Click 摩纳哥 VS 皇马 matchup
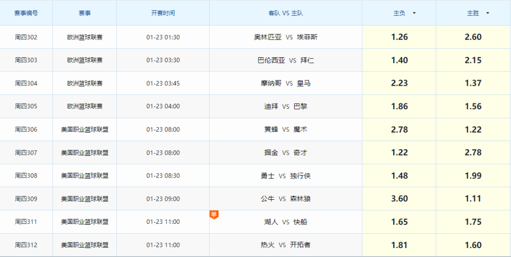Screen dimensions: 511x257 pyautogui.click(x=286, y=83)
